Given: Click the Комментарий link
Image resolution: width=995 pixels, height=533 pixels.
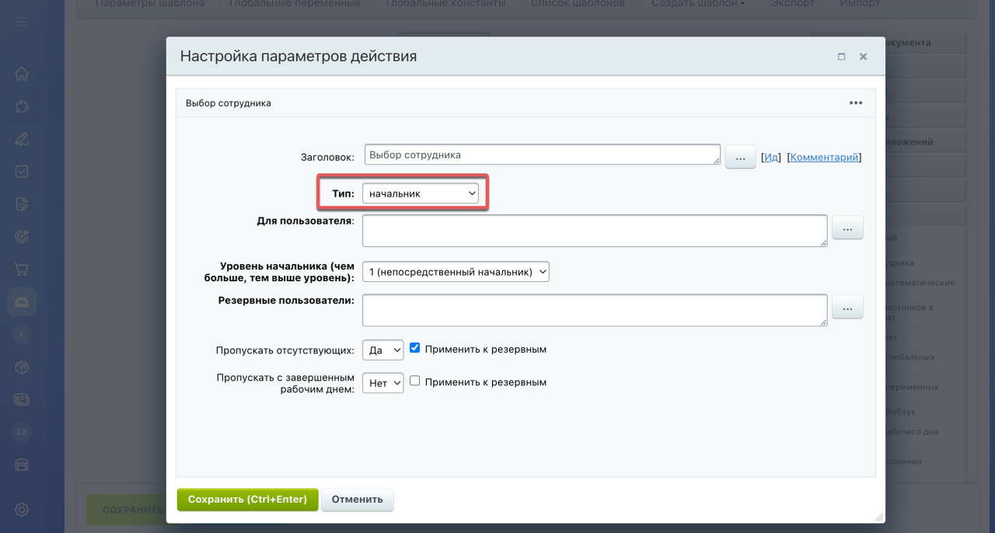Looking at the screenshot, I should coord(824,157).
